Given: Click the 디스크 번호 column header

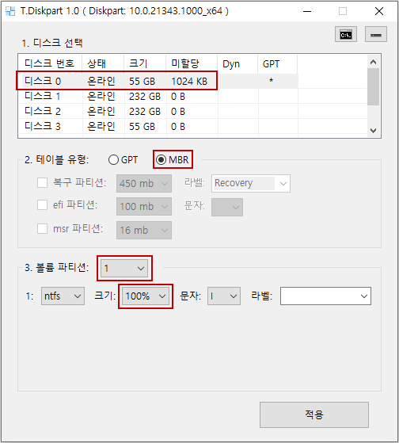Looking at the screenshot, I should [50, 64].
